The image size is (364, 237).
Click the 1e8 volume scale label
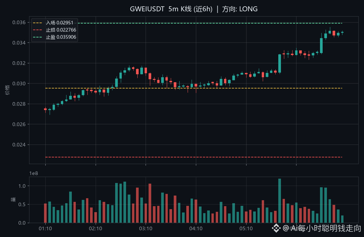pyautogui.click(x=34, y=173)
